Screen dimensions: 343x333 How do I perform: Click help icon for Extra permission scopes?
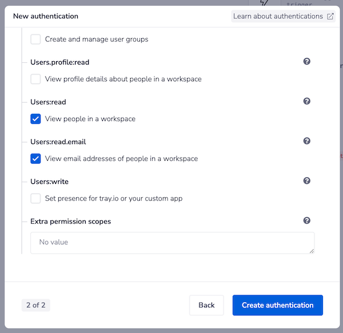(307, 220)
